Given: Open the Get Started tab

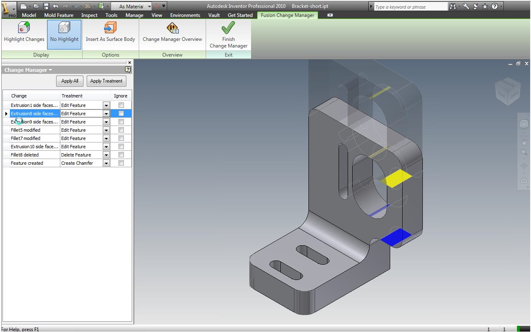Looking at the screenshot, I should (x=240, y=15).
